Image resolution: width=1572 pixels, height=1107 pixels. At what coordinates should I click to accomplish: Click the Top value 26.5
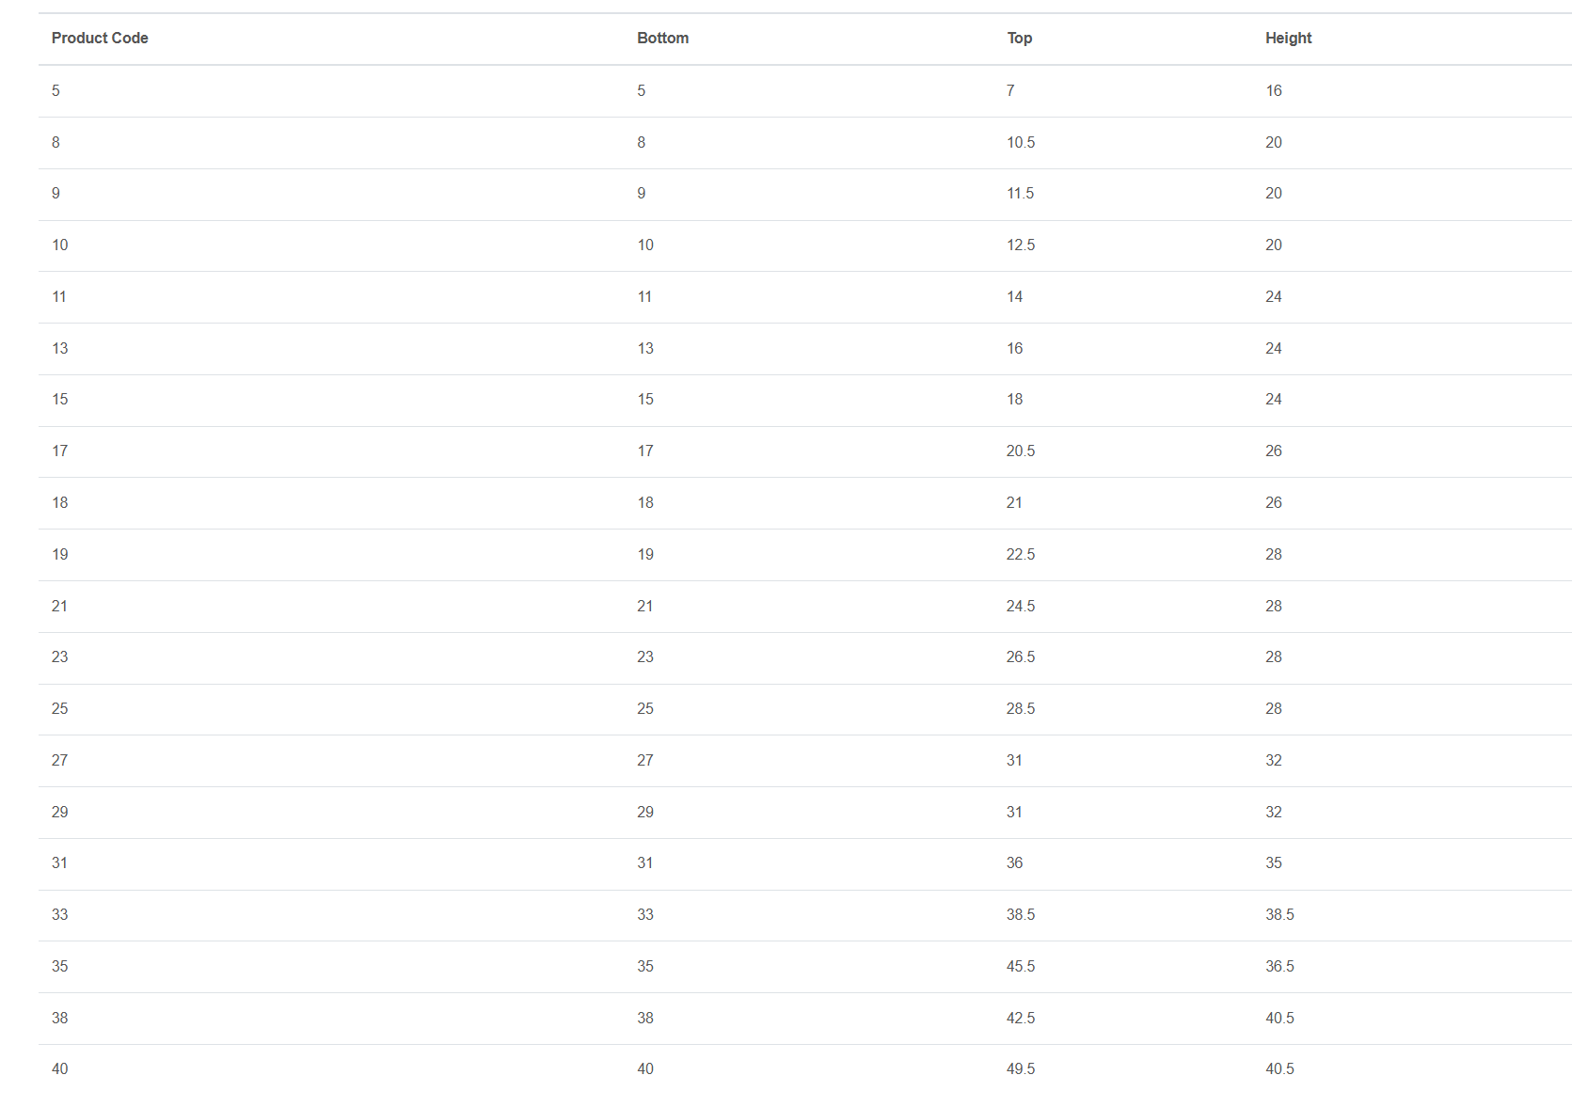pos(1020,657)
